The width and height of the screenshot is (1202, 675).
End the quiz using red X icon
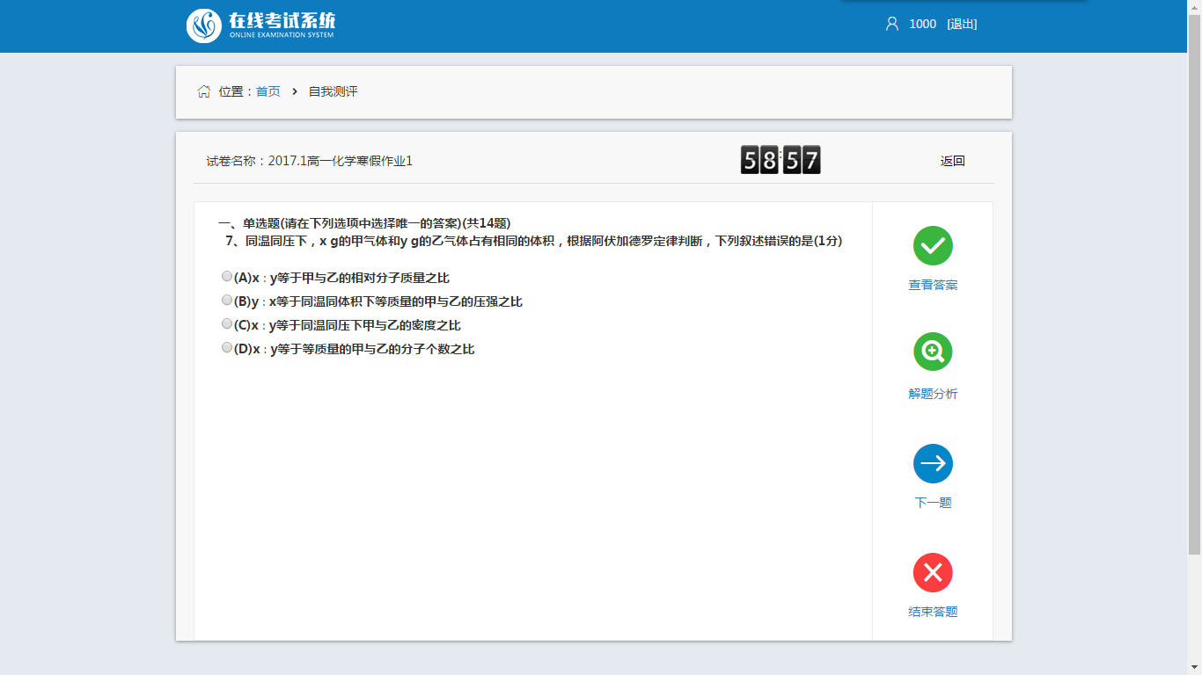click(933, 573)
